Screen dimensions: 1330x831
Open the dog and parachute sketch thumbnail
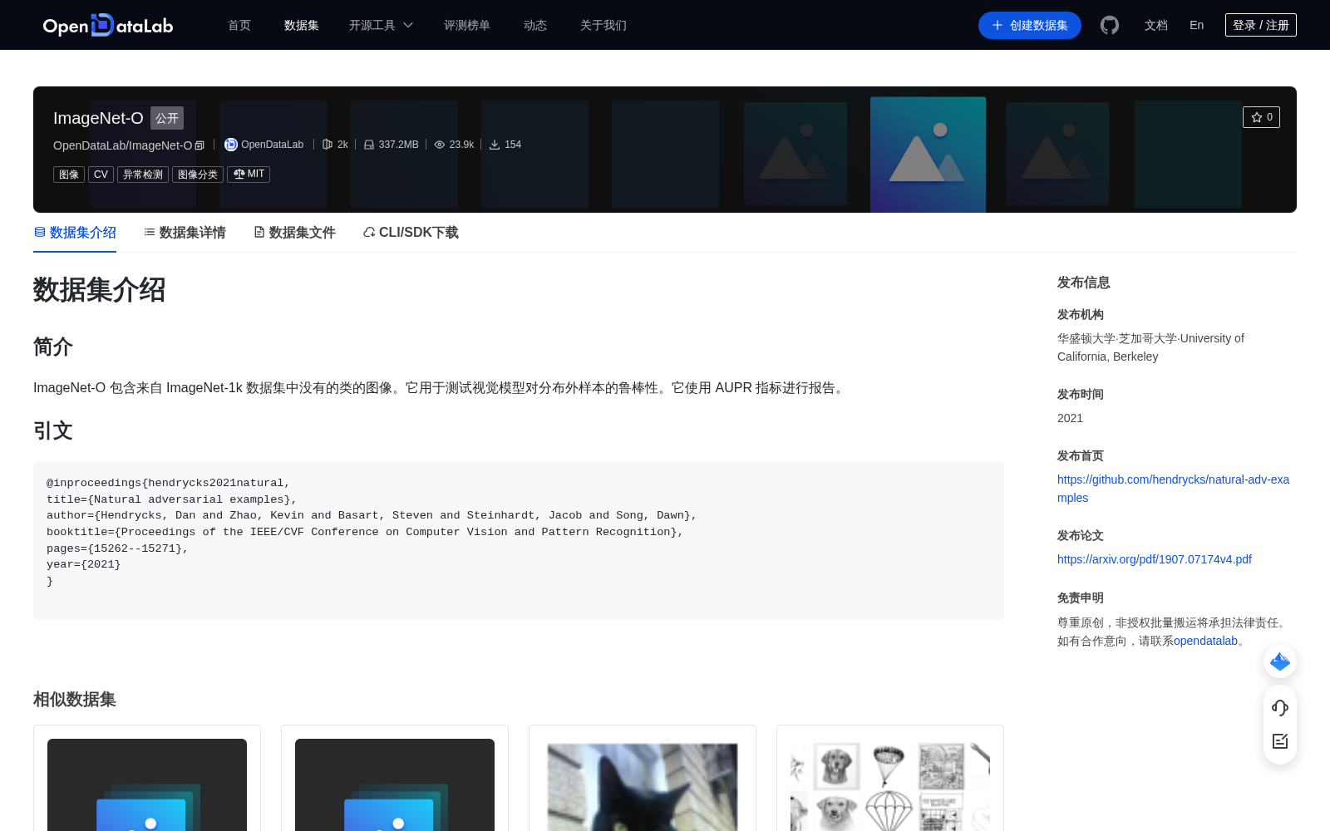pyautogui.click(x=890, y=784)
